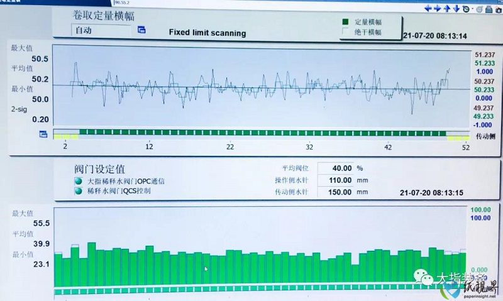Click valve average value 39.9
Screen dimensions: 503x301
(41, 244)
